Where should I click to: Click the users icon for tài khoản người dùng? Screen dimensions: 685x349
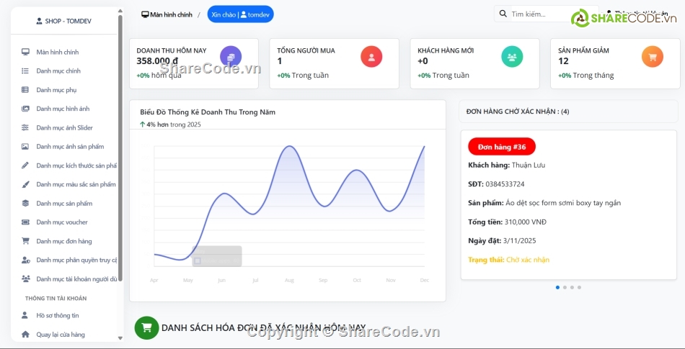tap(25, 279)
